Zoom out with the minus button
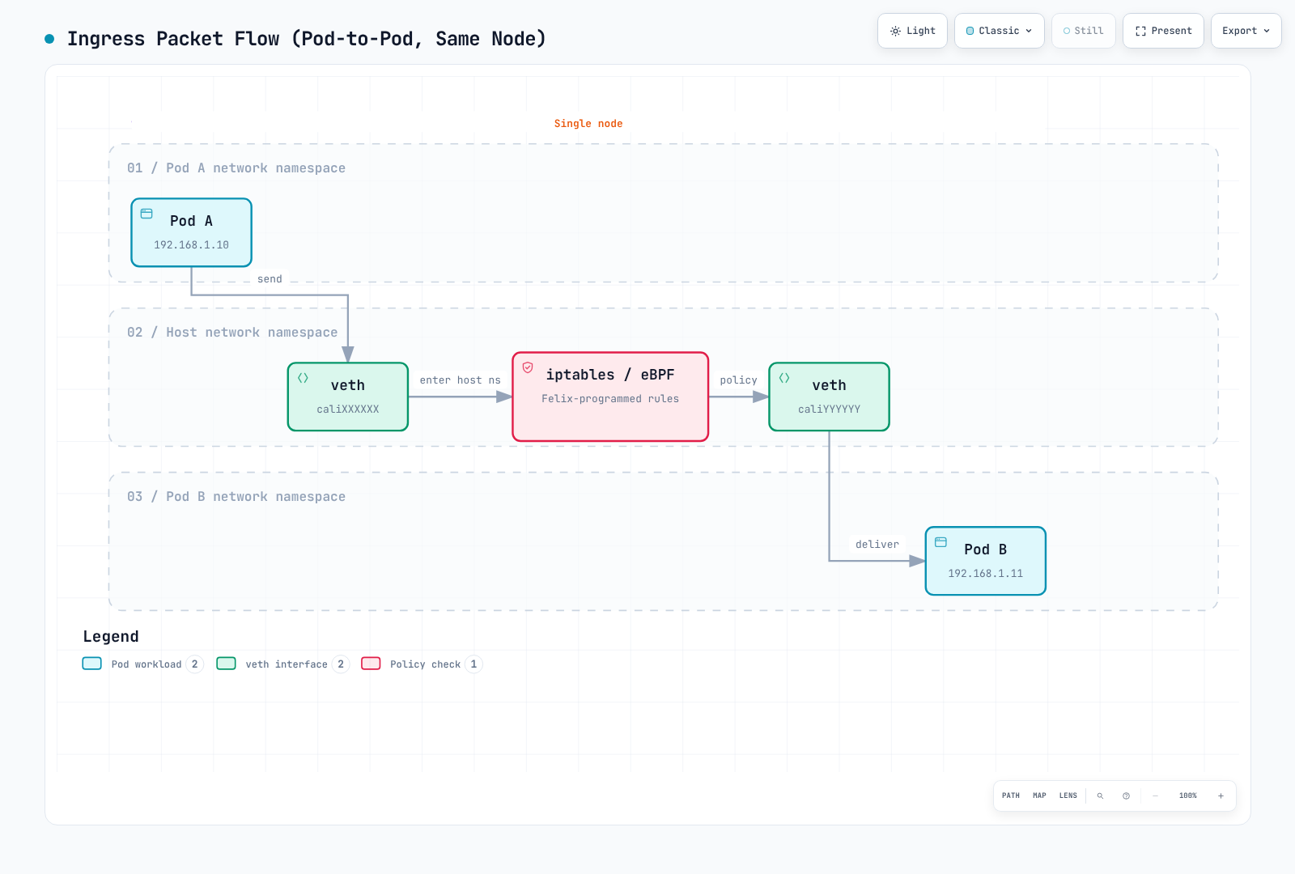The width and height of the screenshot is (1295, 874). click(x=1155, y=796)
